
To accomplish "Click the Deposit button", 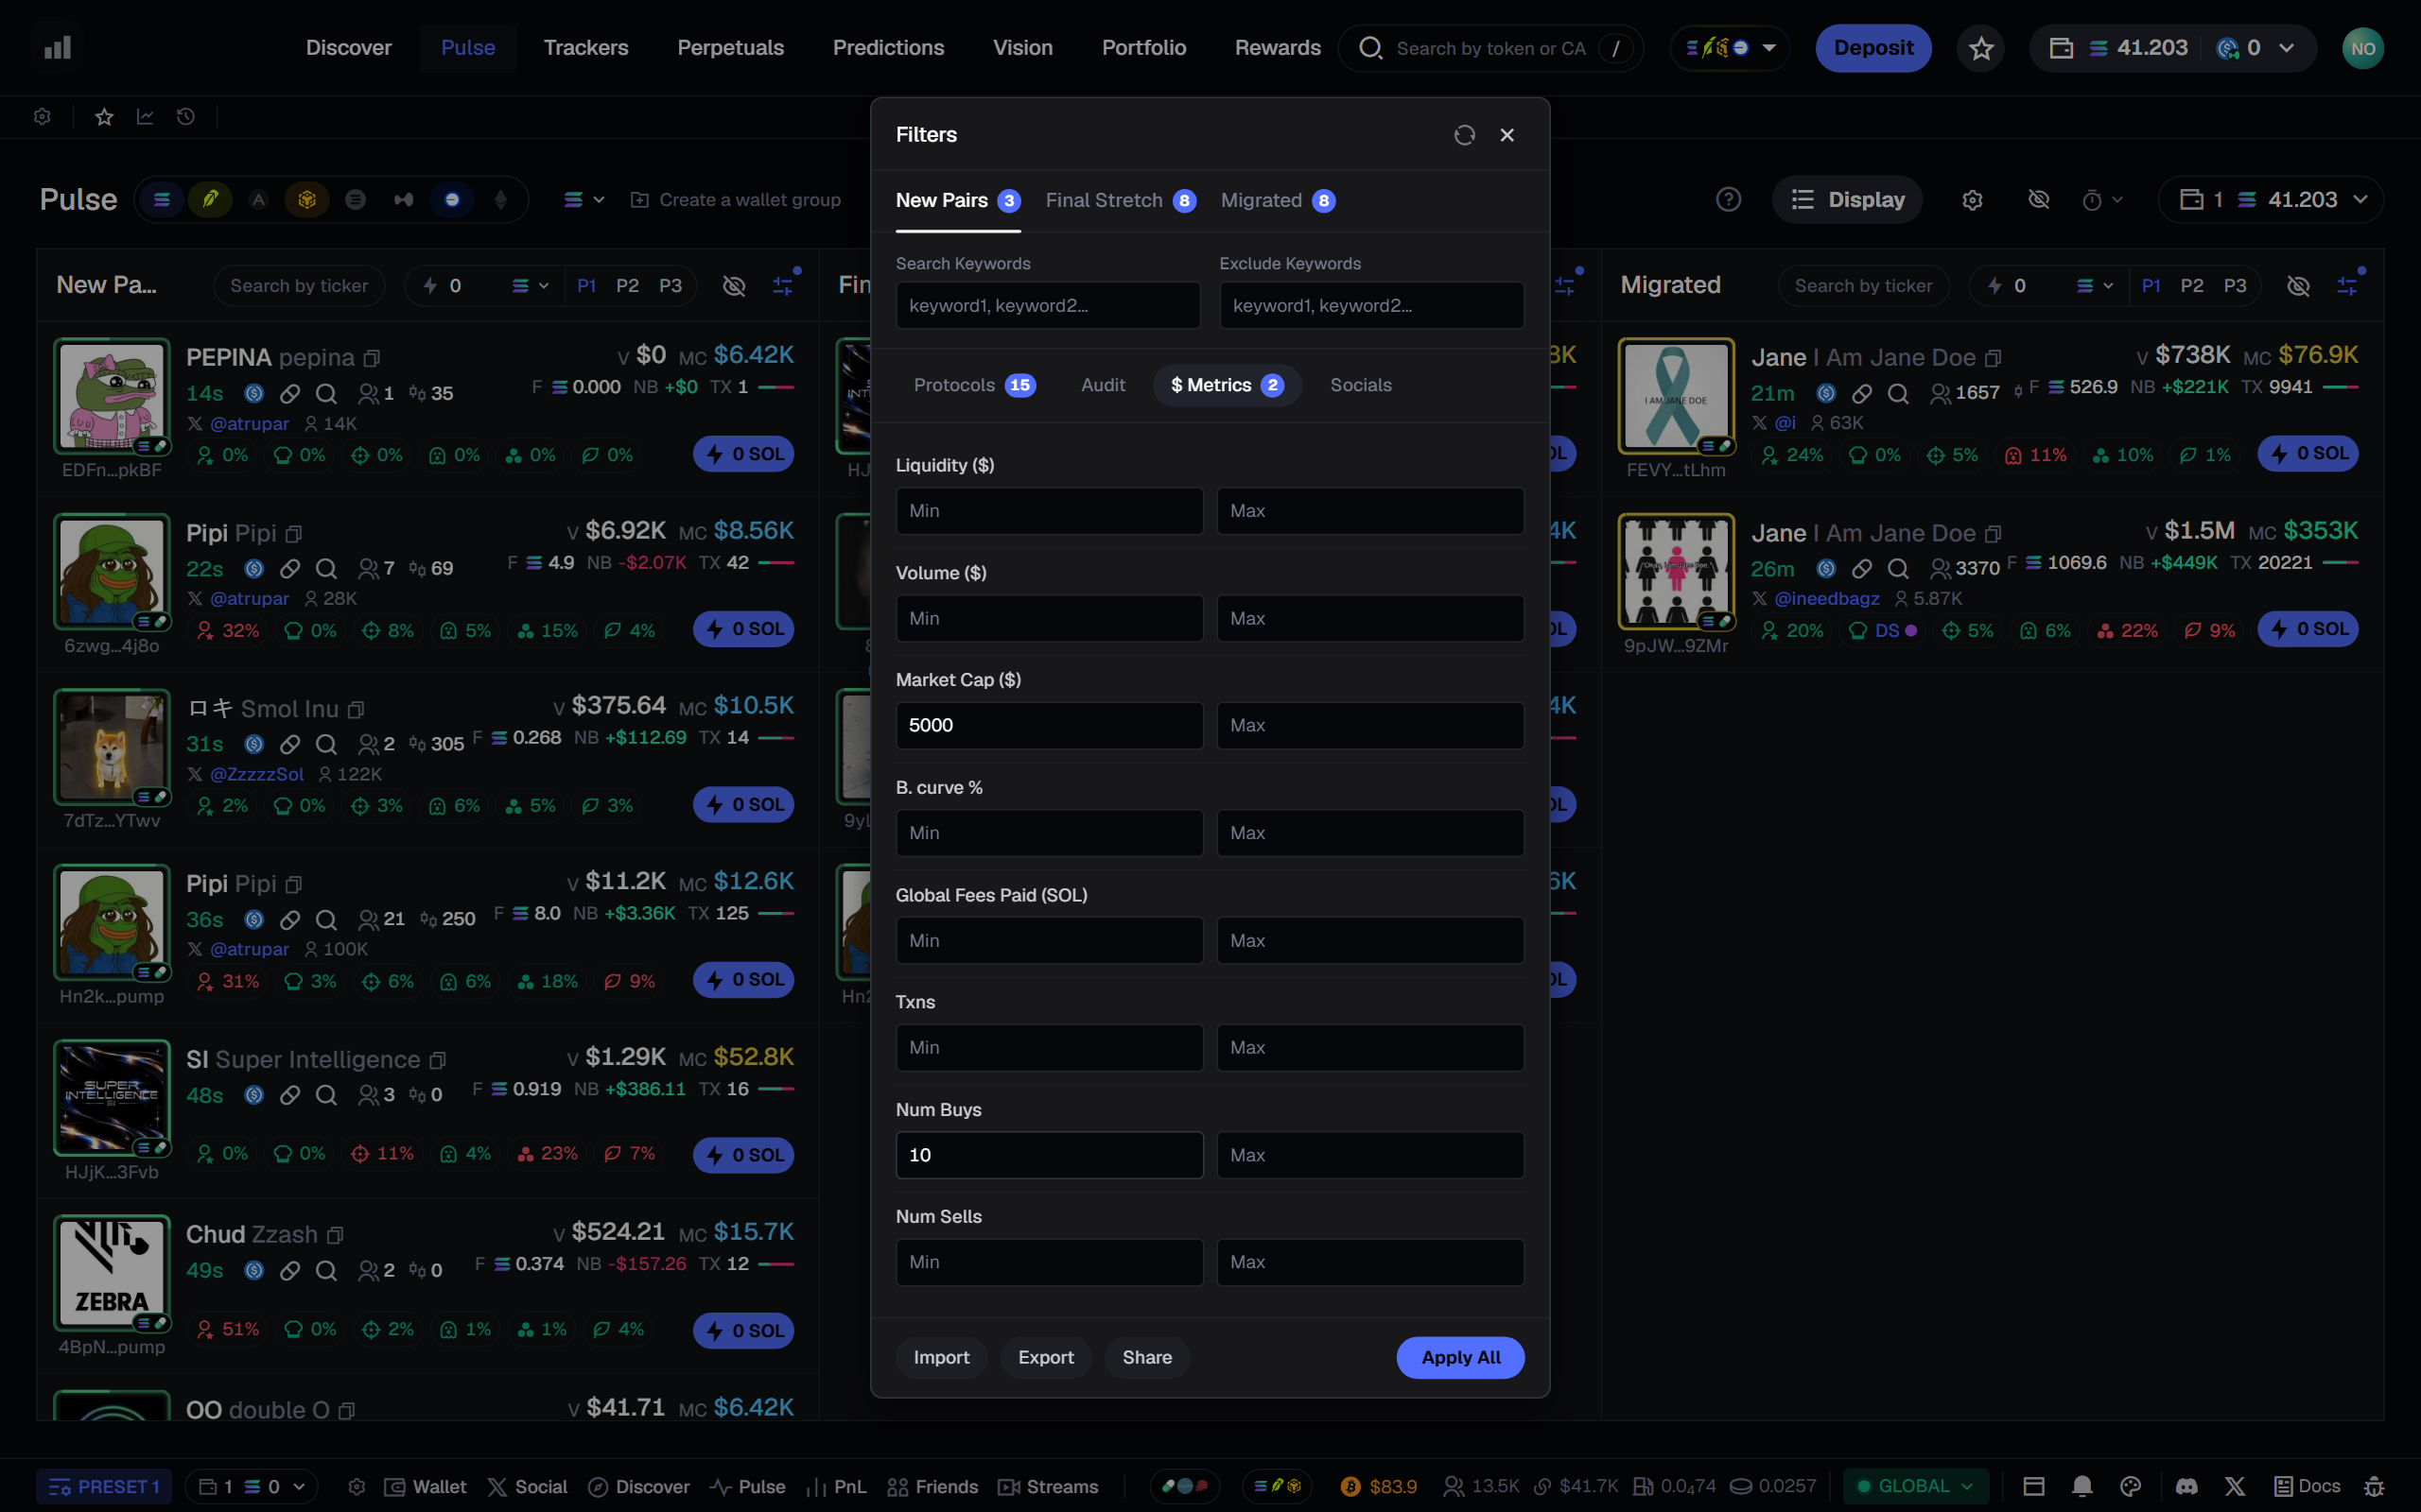I will [1872, 48].
